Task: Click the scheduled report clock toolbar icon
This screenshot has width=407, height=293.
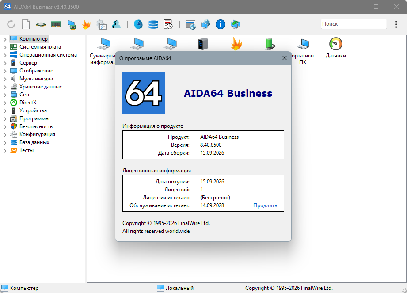Action: [168, 24]
